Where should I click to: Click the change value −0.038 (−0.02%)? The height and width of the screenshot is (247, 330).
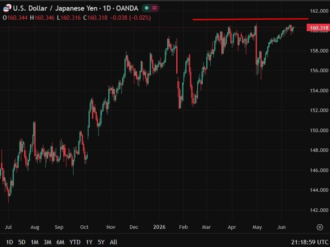click(131, 18)
